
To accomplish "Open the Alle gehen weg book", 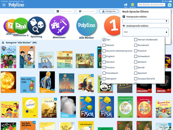I will (x=65, y=60).
